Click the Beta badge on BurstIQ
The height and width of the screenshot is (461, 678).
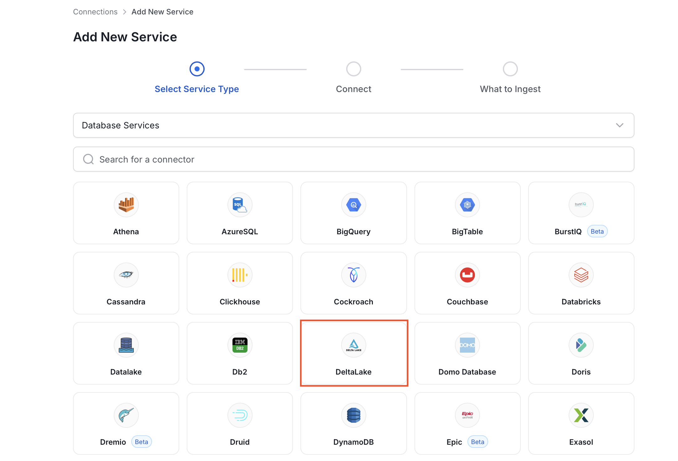[x=597, y=231]
